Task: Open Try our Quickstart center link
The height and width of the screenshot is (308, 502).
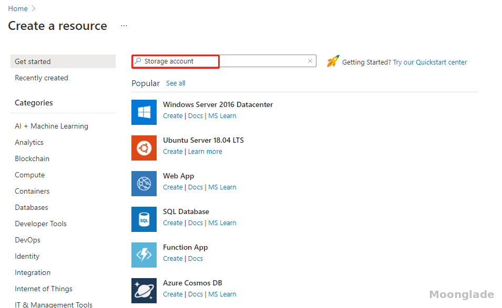Action: 429,62
